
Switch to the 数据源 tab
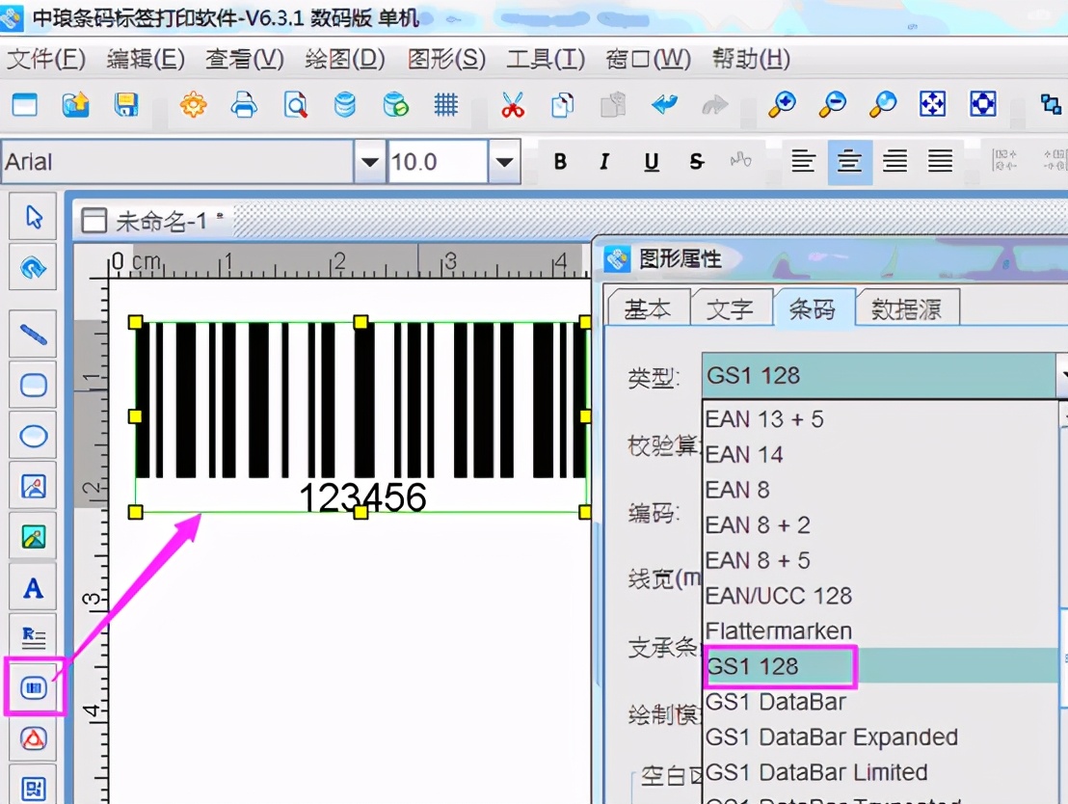907,307
